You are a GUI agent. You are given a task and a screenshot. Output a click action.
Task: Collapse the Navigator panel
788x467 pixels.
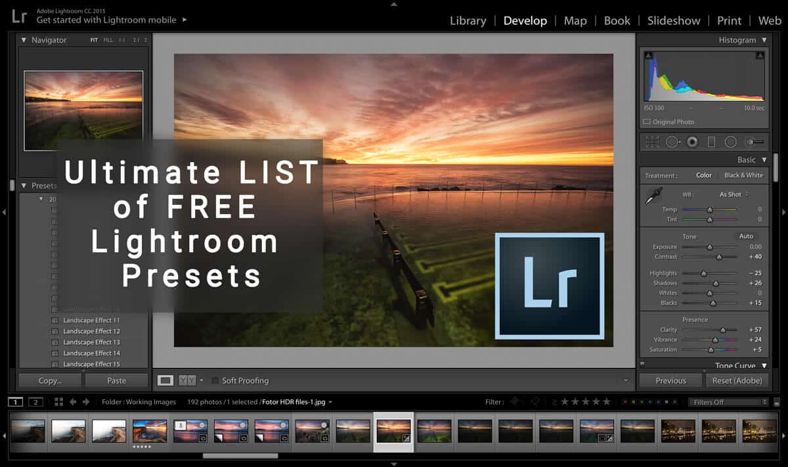(x=24, y=40)
